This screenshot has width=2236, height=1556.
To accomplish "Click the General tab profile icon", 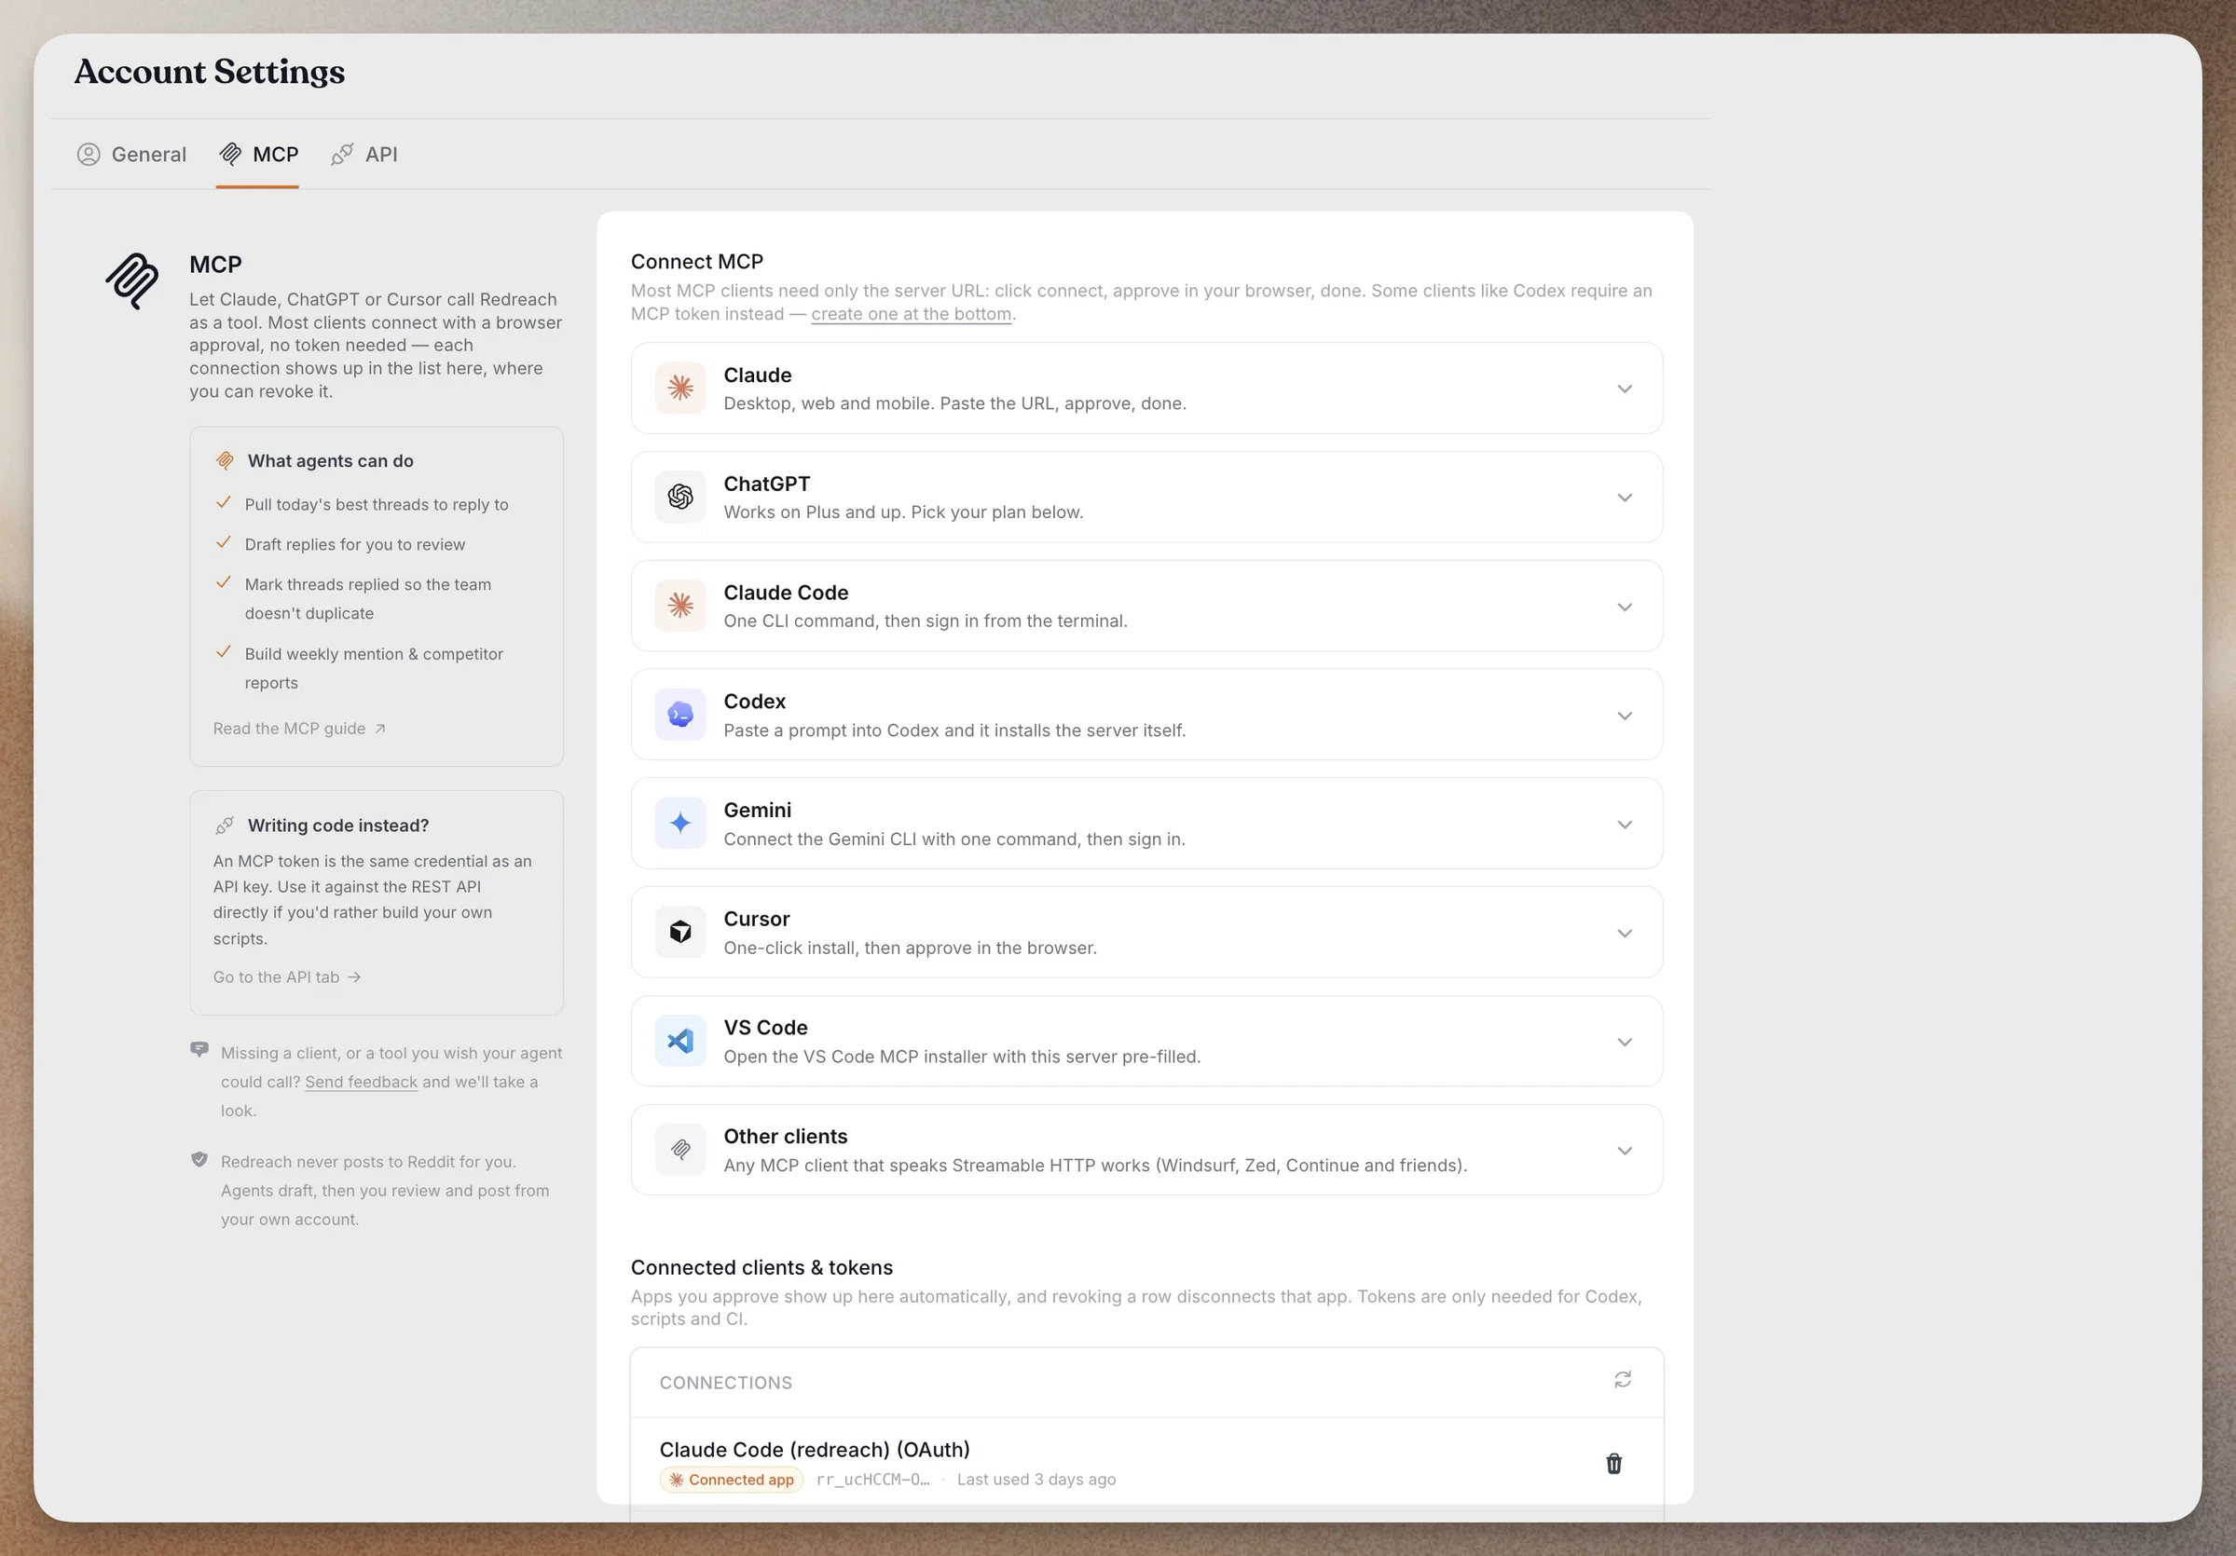I will tap(89, 154).
